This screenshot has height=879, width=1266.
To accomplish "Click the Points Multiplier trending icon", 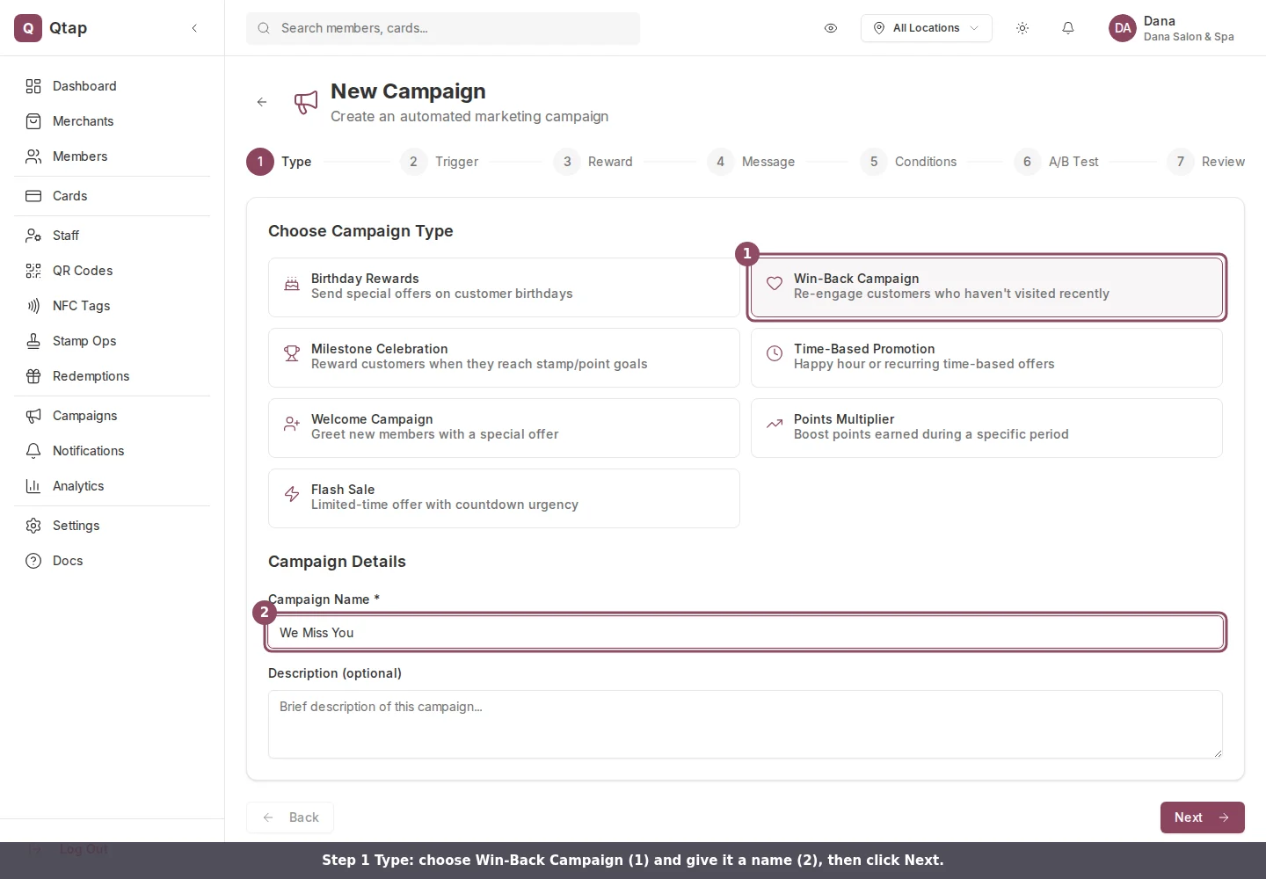I will (x=775, y=424).
